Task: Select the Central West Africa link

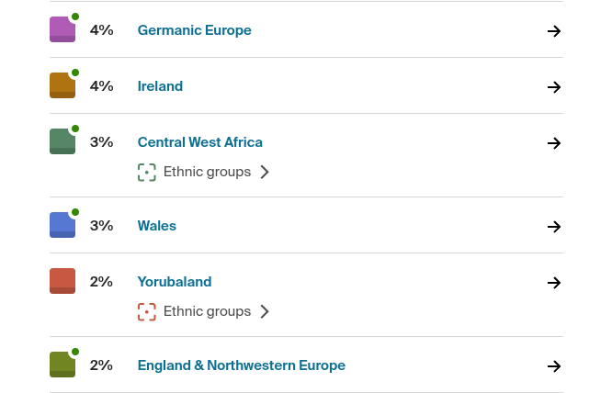Action: click(199, 142)
